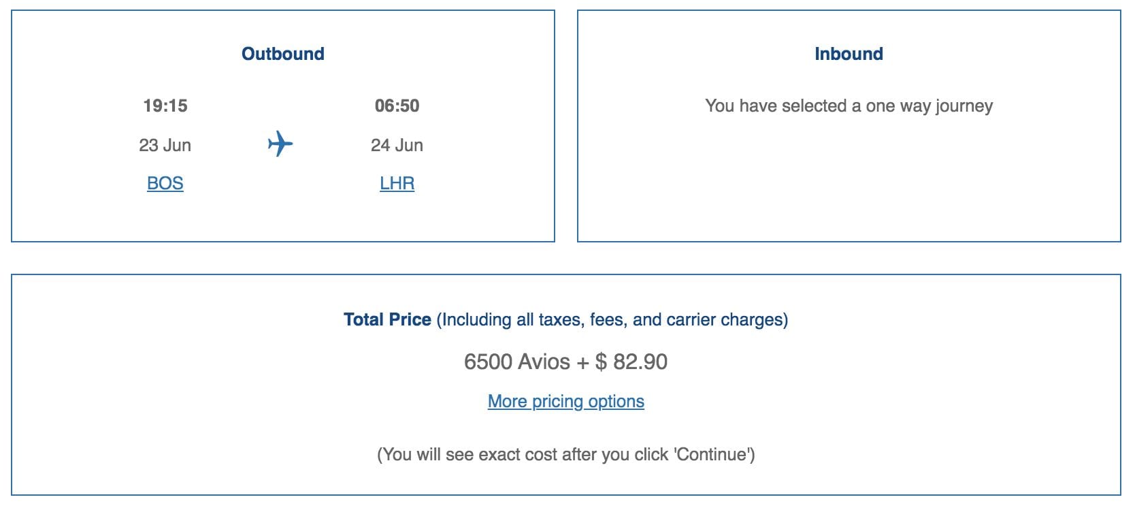
Task: Select the Outbound panel header
Action: pos(283,54)
